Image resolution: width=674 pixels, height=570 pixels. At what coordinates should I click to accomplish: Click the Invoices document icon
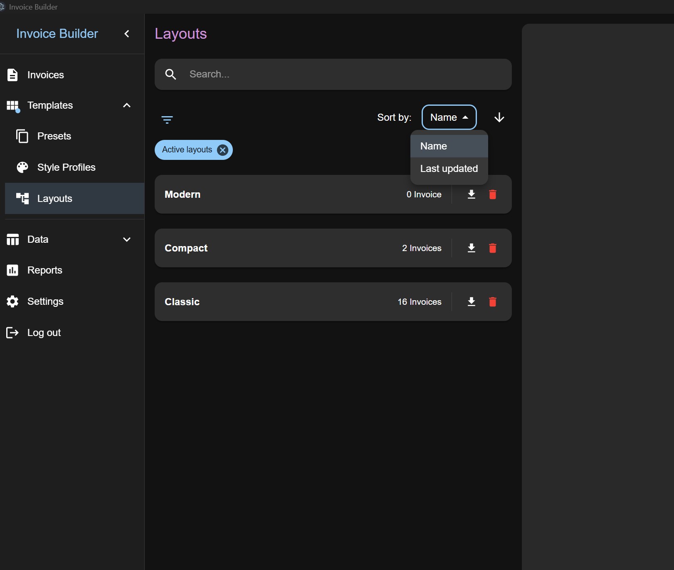(12, 75)
